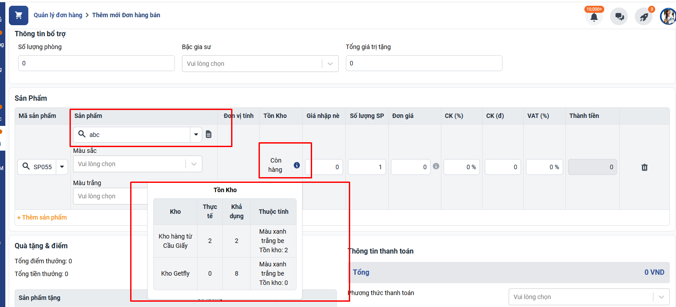Open the user avatar profile menu
This screenshot has height=307, width=676.
pyautogui.click(x=668, y=16)
